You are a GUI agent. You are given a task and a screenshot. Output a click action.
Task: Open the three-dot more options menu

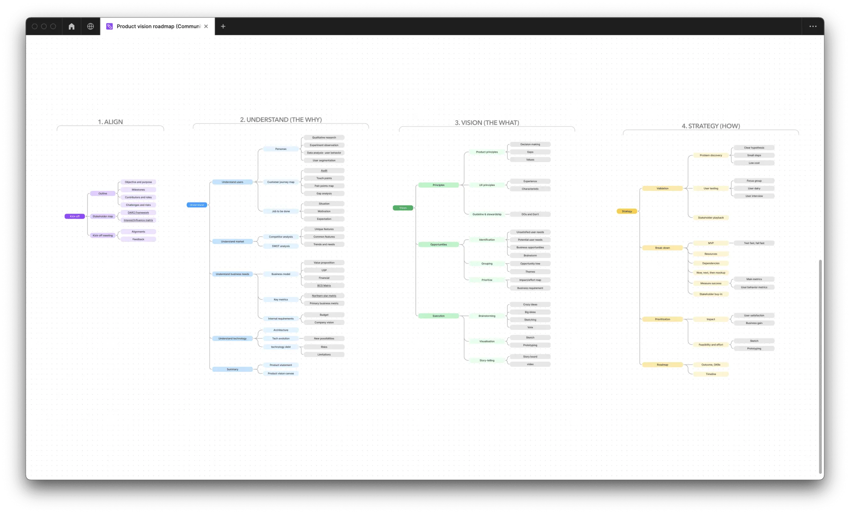coord(813,27)
